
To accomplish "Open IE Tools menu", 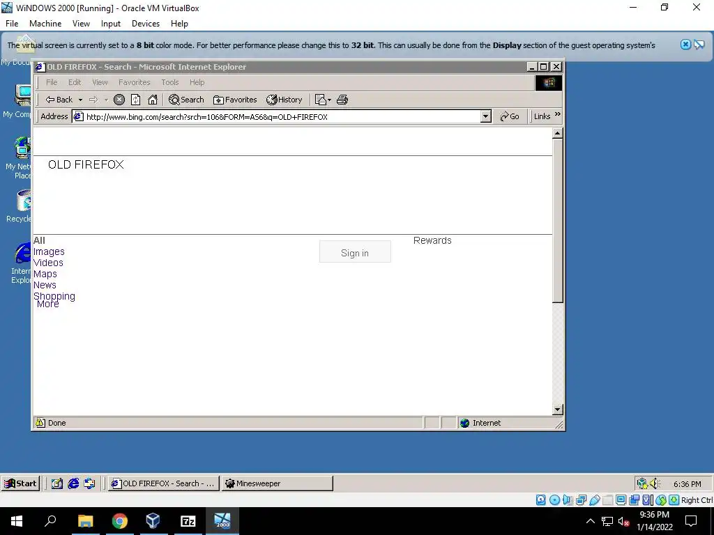I will coord(170,82).
